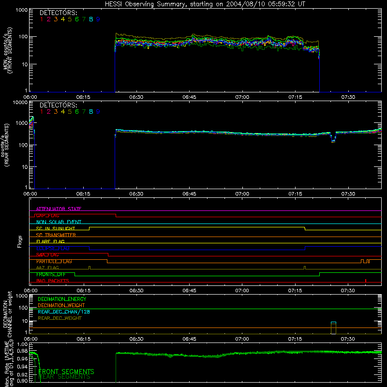
Task: Click the SC_IN_SUNLIGHT flag label
Action: [56, 228]
